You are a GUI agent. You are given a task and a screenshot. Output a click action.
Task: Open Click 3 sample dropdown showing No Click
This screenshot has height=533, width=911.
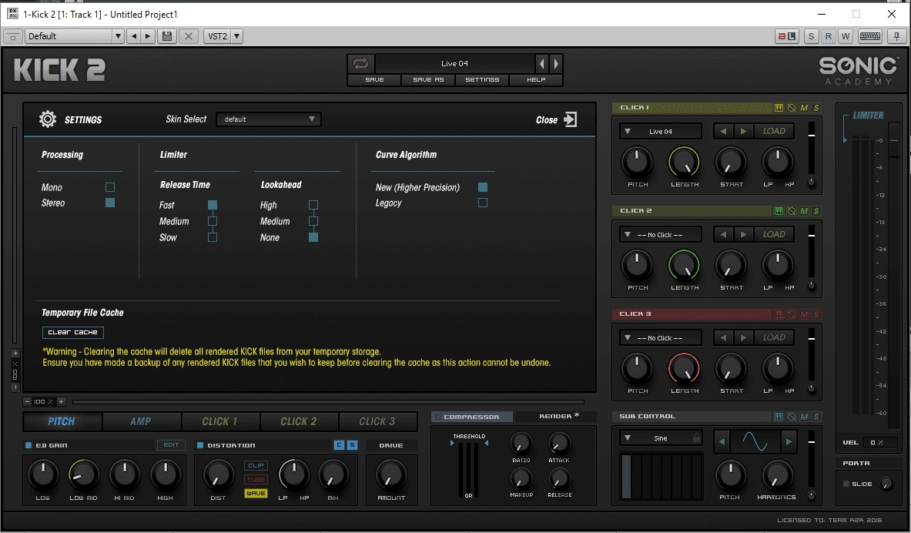661,337
